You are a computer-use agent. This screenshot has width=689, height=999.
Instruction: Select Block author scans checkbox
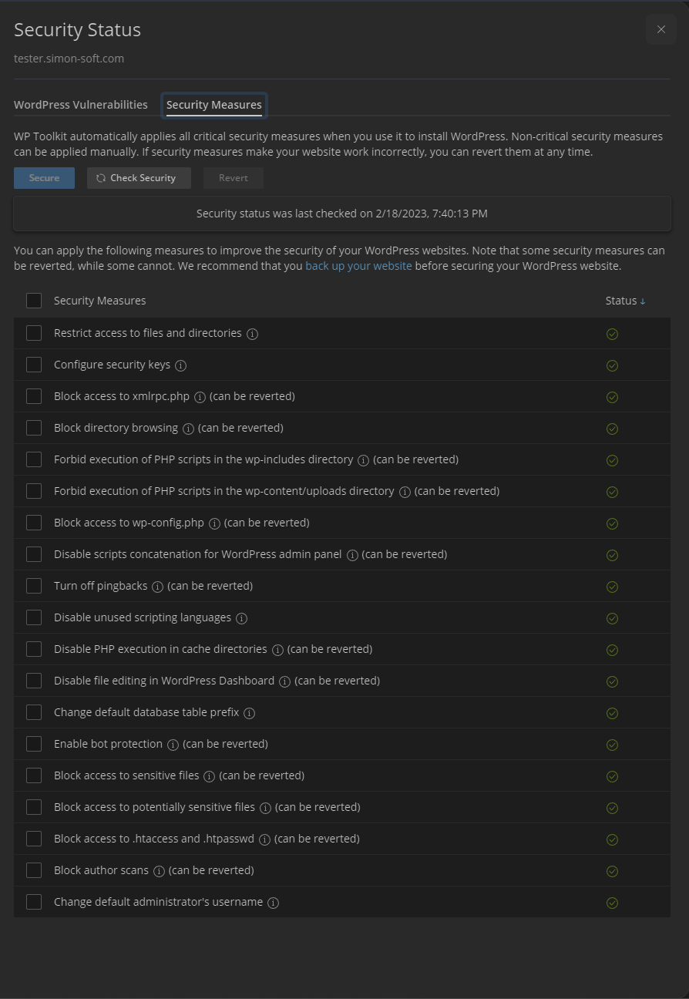[34, 870]
